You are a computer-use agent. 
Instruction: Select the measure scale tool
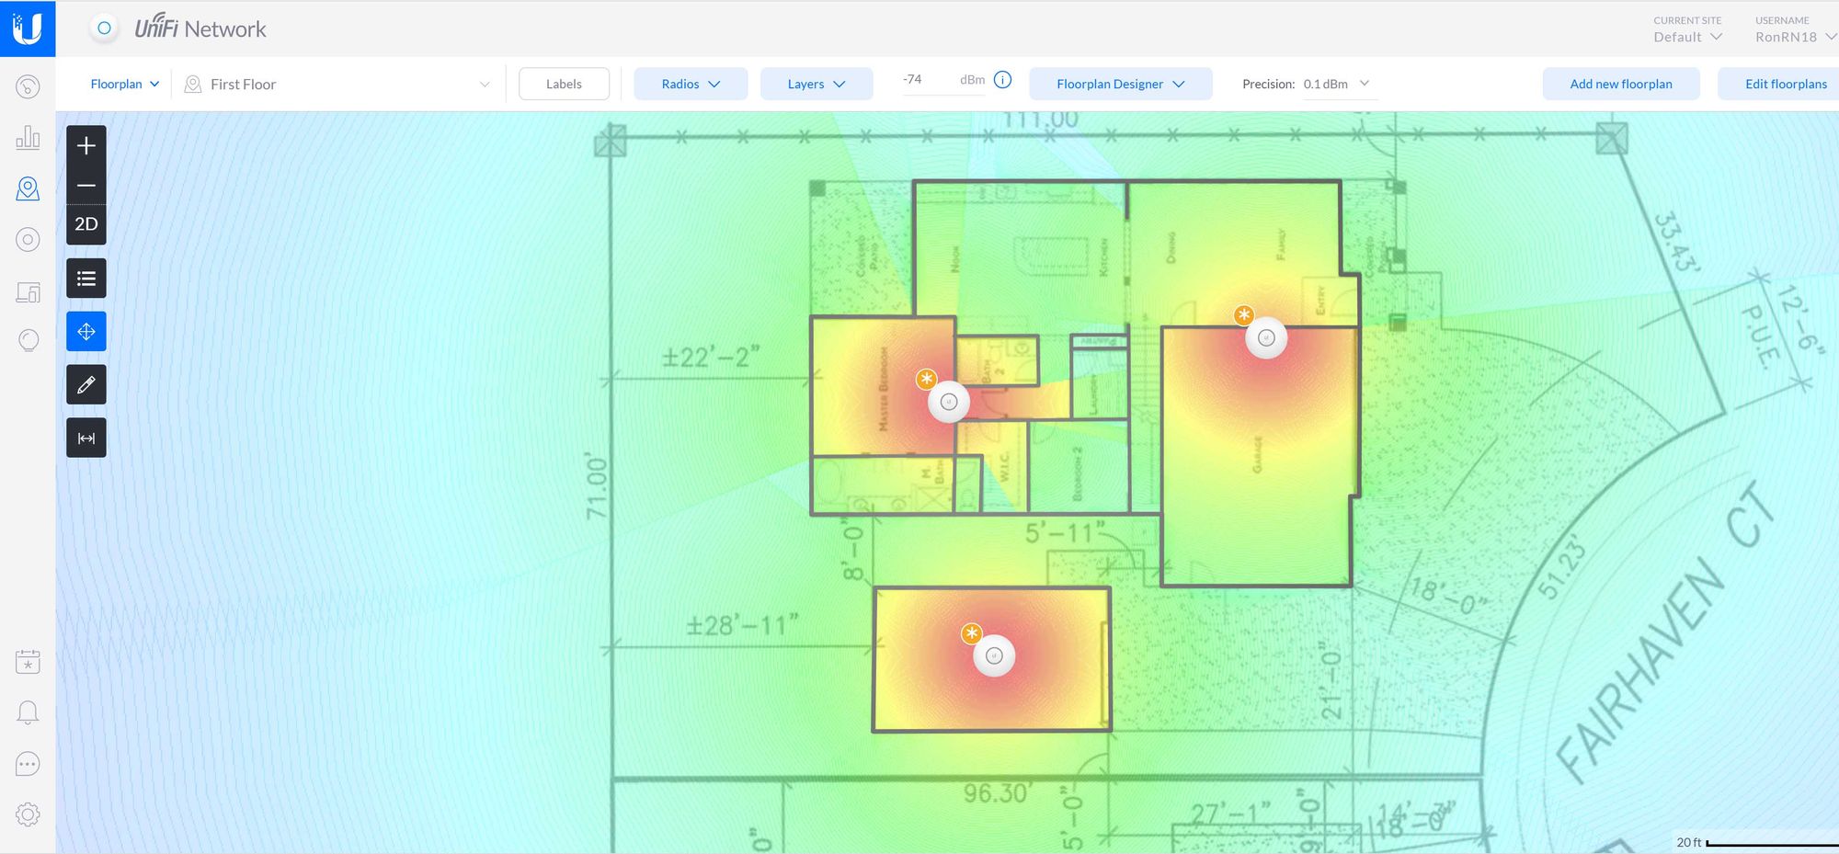[x=86, y=438]
